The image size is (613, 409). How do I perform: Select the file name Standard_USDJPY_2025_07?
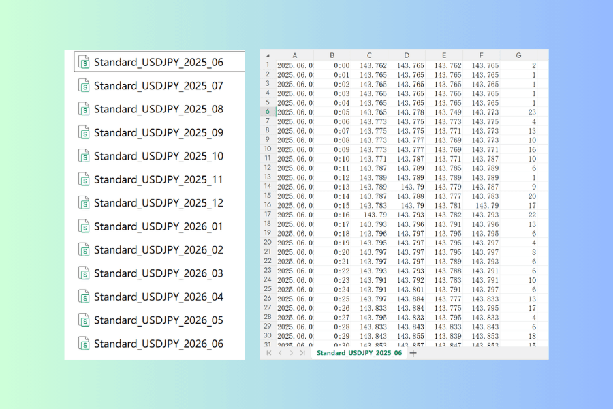click(x=159, y=86)
